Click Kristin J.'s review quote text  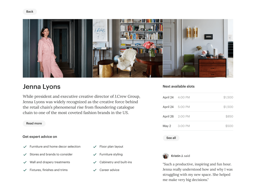click(198, 172)
